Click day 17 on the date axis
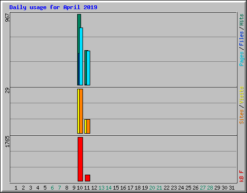 [x=130, y=188]
